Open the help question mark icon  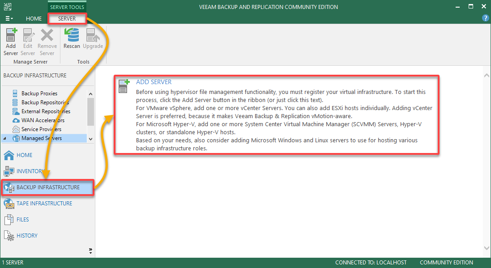485,18
